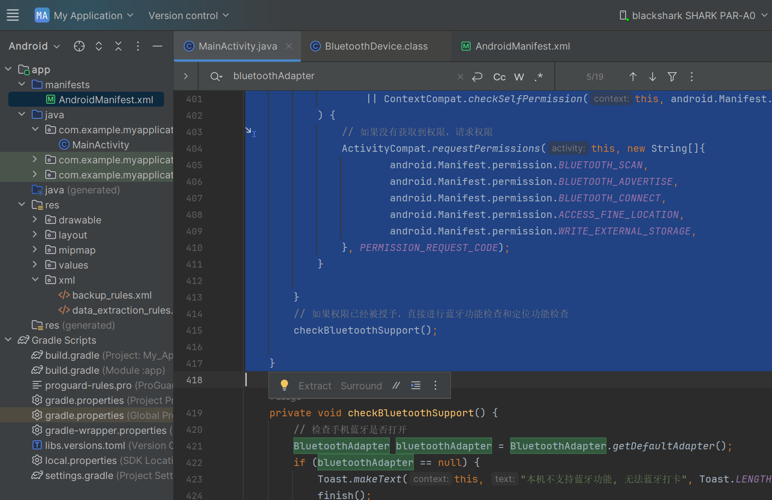Select MainActivity class in project tree
772x500 pixels.
[94, 145]
